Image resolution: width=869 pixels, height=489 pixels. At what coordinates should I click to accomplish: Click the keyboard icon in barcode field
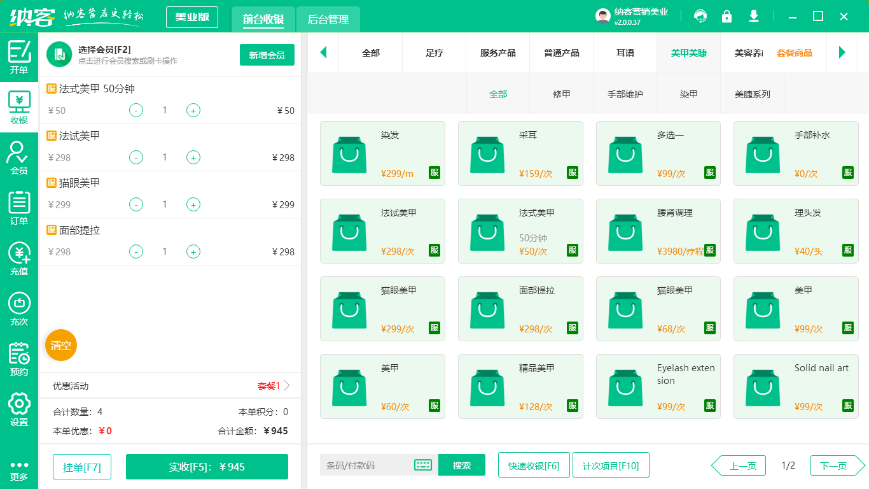(423, 465)
